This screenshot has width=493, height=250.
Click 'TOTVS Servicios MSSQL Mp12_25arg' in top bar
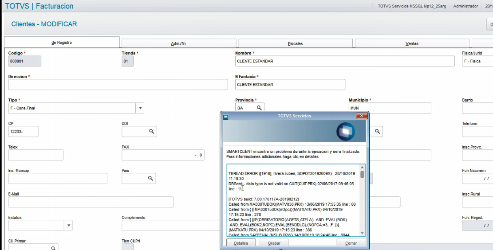click(x=411, y=6)
